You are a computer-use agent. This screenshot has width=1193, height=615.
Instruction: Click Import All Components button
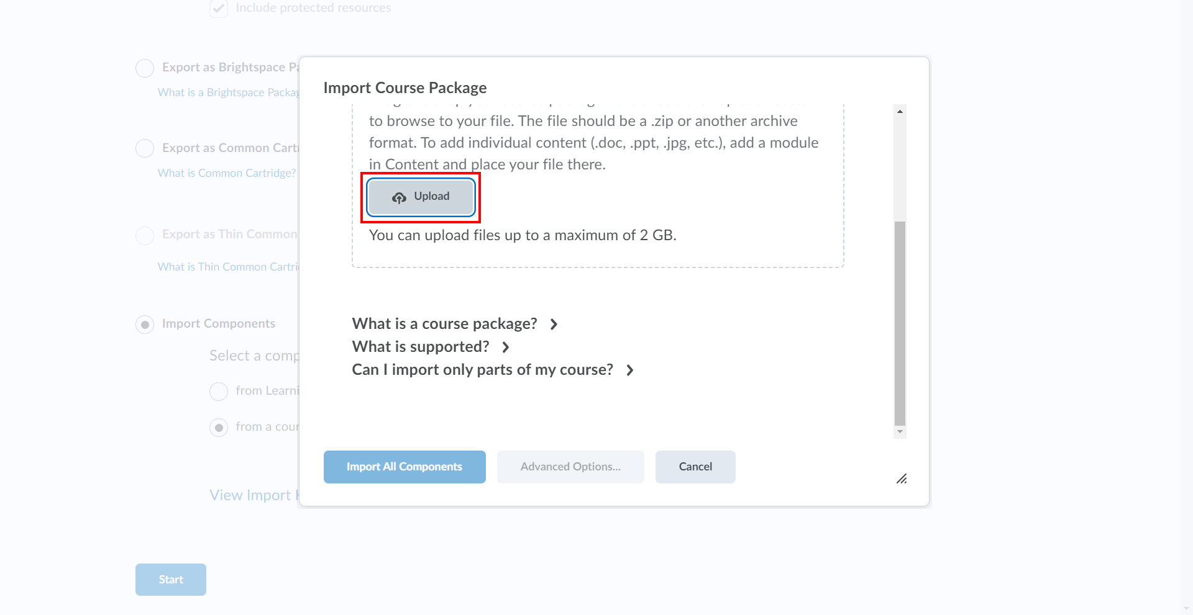click(x=405, y=467)
